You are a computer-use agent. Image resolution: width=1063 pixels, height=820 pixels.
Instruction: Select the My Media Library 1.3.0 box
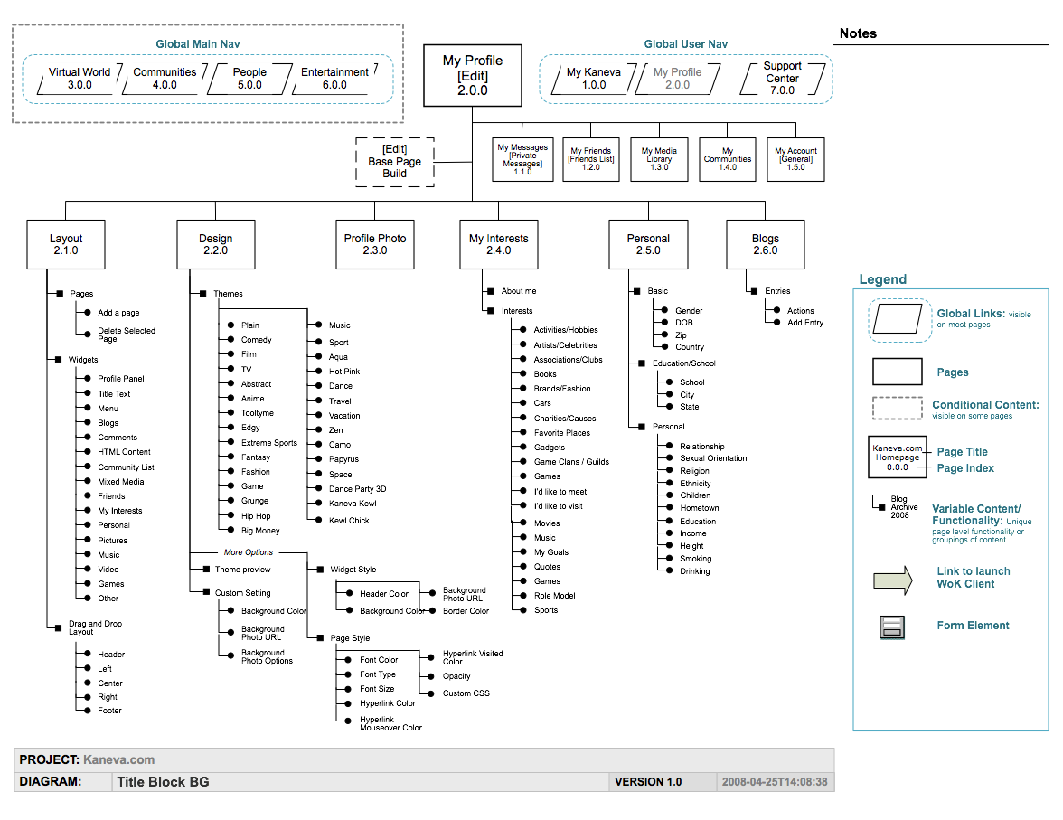tap(659, 158)
